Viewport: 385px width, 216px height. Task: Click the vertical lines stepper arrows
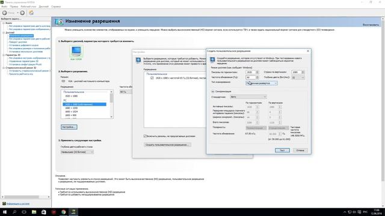[303, 72]
